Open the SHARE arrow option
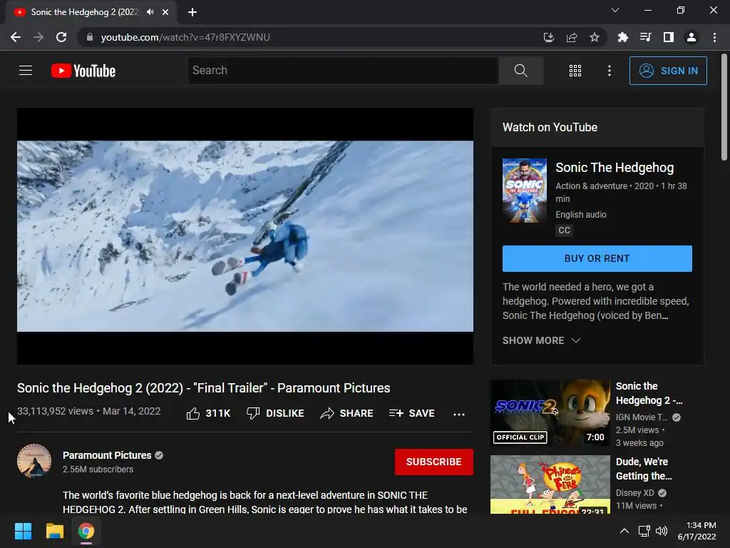This screenshot has height=548, width=730. click(x=347, y=413)
